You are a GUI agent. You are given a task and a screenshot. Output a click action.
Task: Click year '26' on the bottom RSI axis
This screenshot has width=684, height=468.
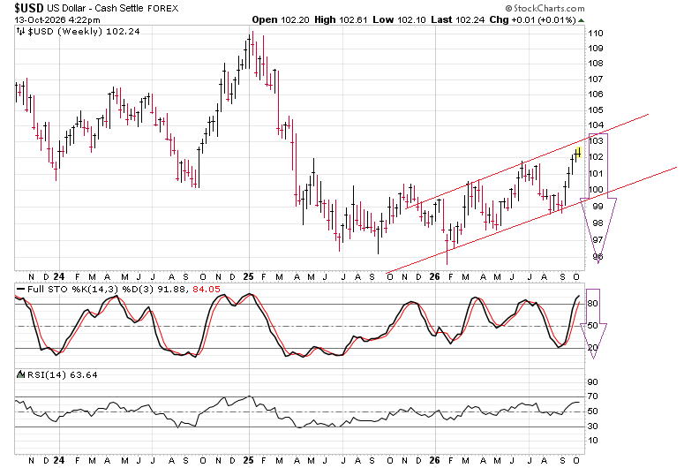(x=435, y=460)
